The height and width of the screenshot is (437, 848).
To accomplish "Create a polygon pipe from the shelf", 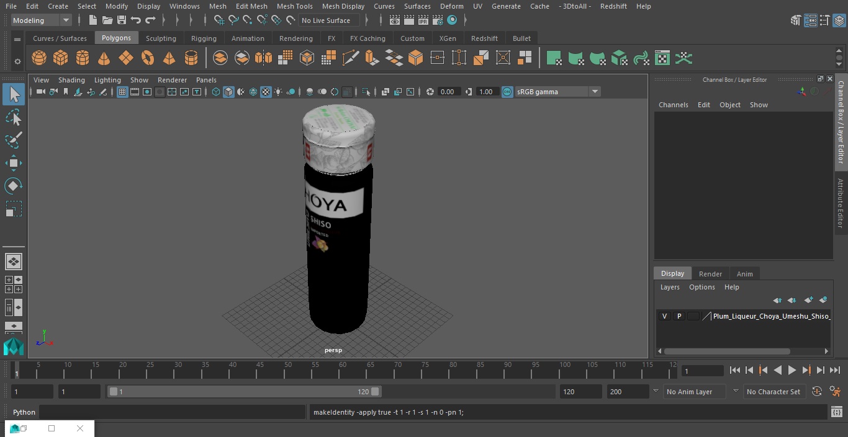I will pos(191,58).
